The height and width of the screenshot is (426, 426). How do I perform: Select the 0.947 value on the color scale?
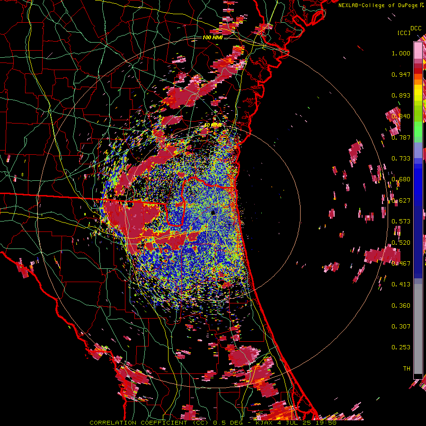pyautogui.click(x=401, y=74)
